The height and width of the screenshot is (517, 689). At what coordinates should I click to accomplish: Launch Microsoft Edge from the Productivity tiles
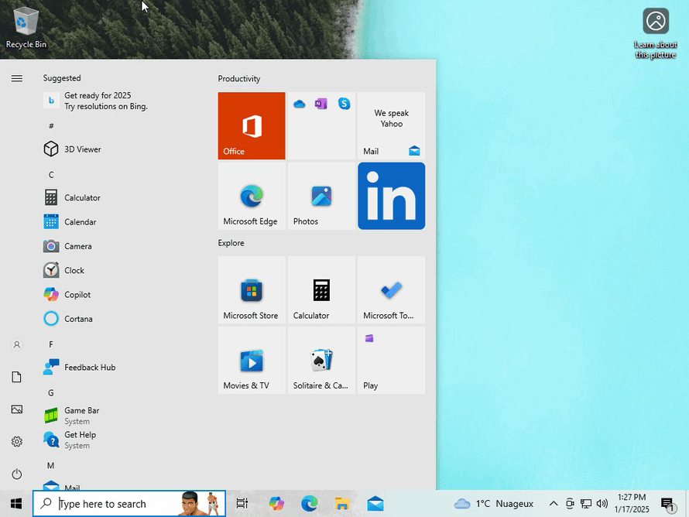pos(252,196)
